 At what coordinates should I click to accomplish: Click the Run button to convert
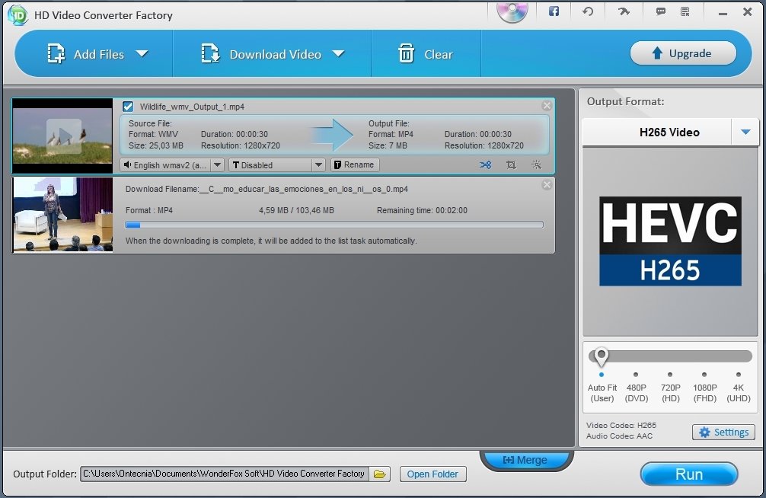(689, 474)
